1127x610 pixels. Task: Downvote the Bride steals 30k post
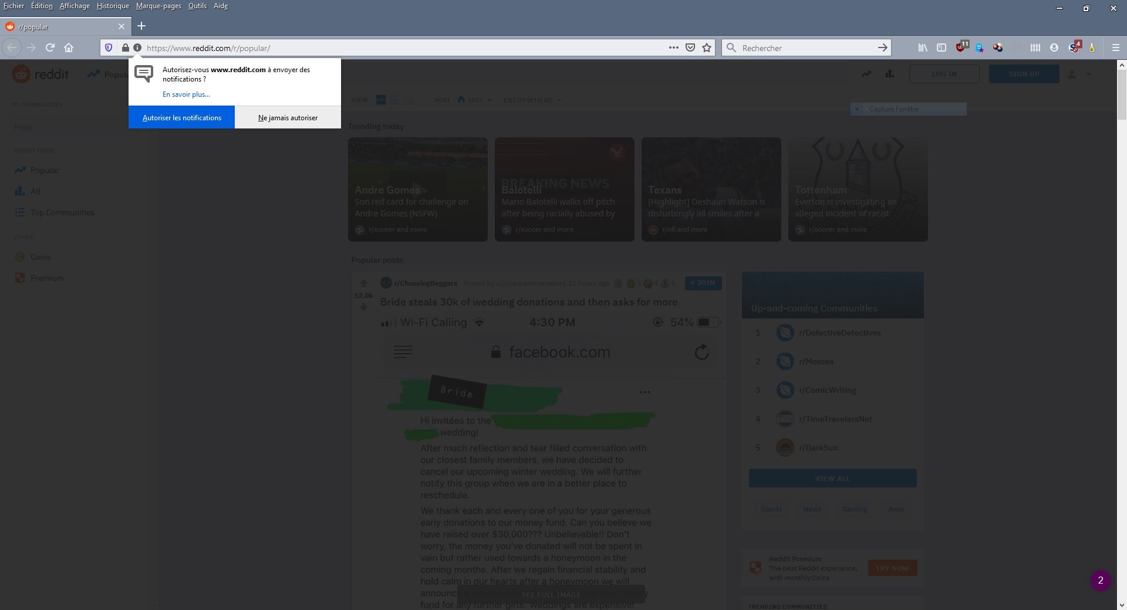point(363,307)
